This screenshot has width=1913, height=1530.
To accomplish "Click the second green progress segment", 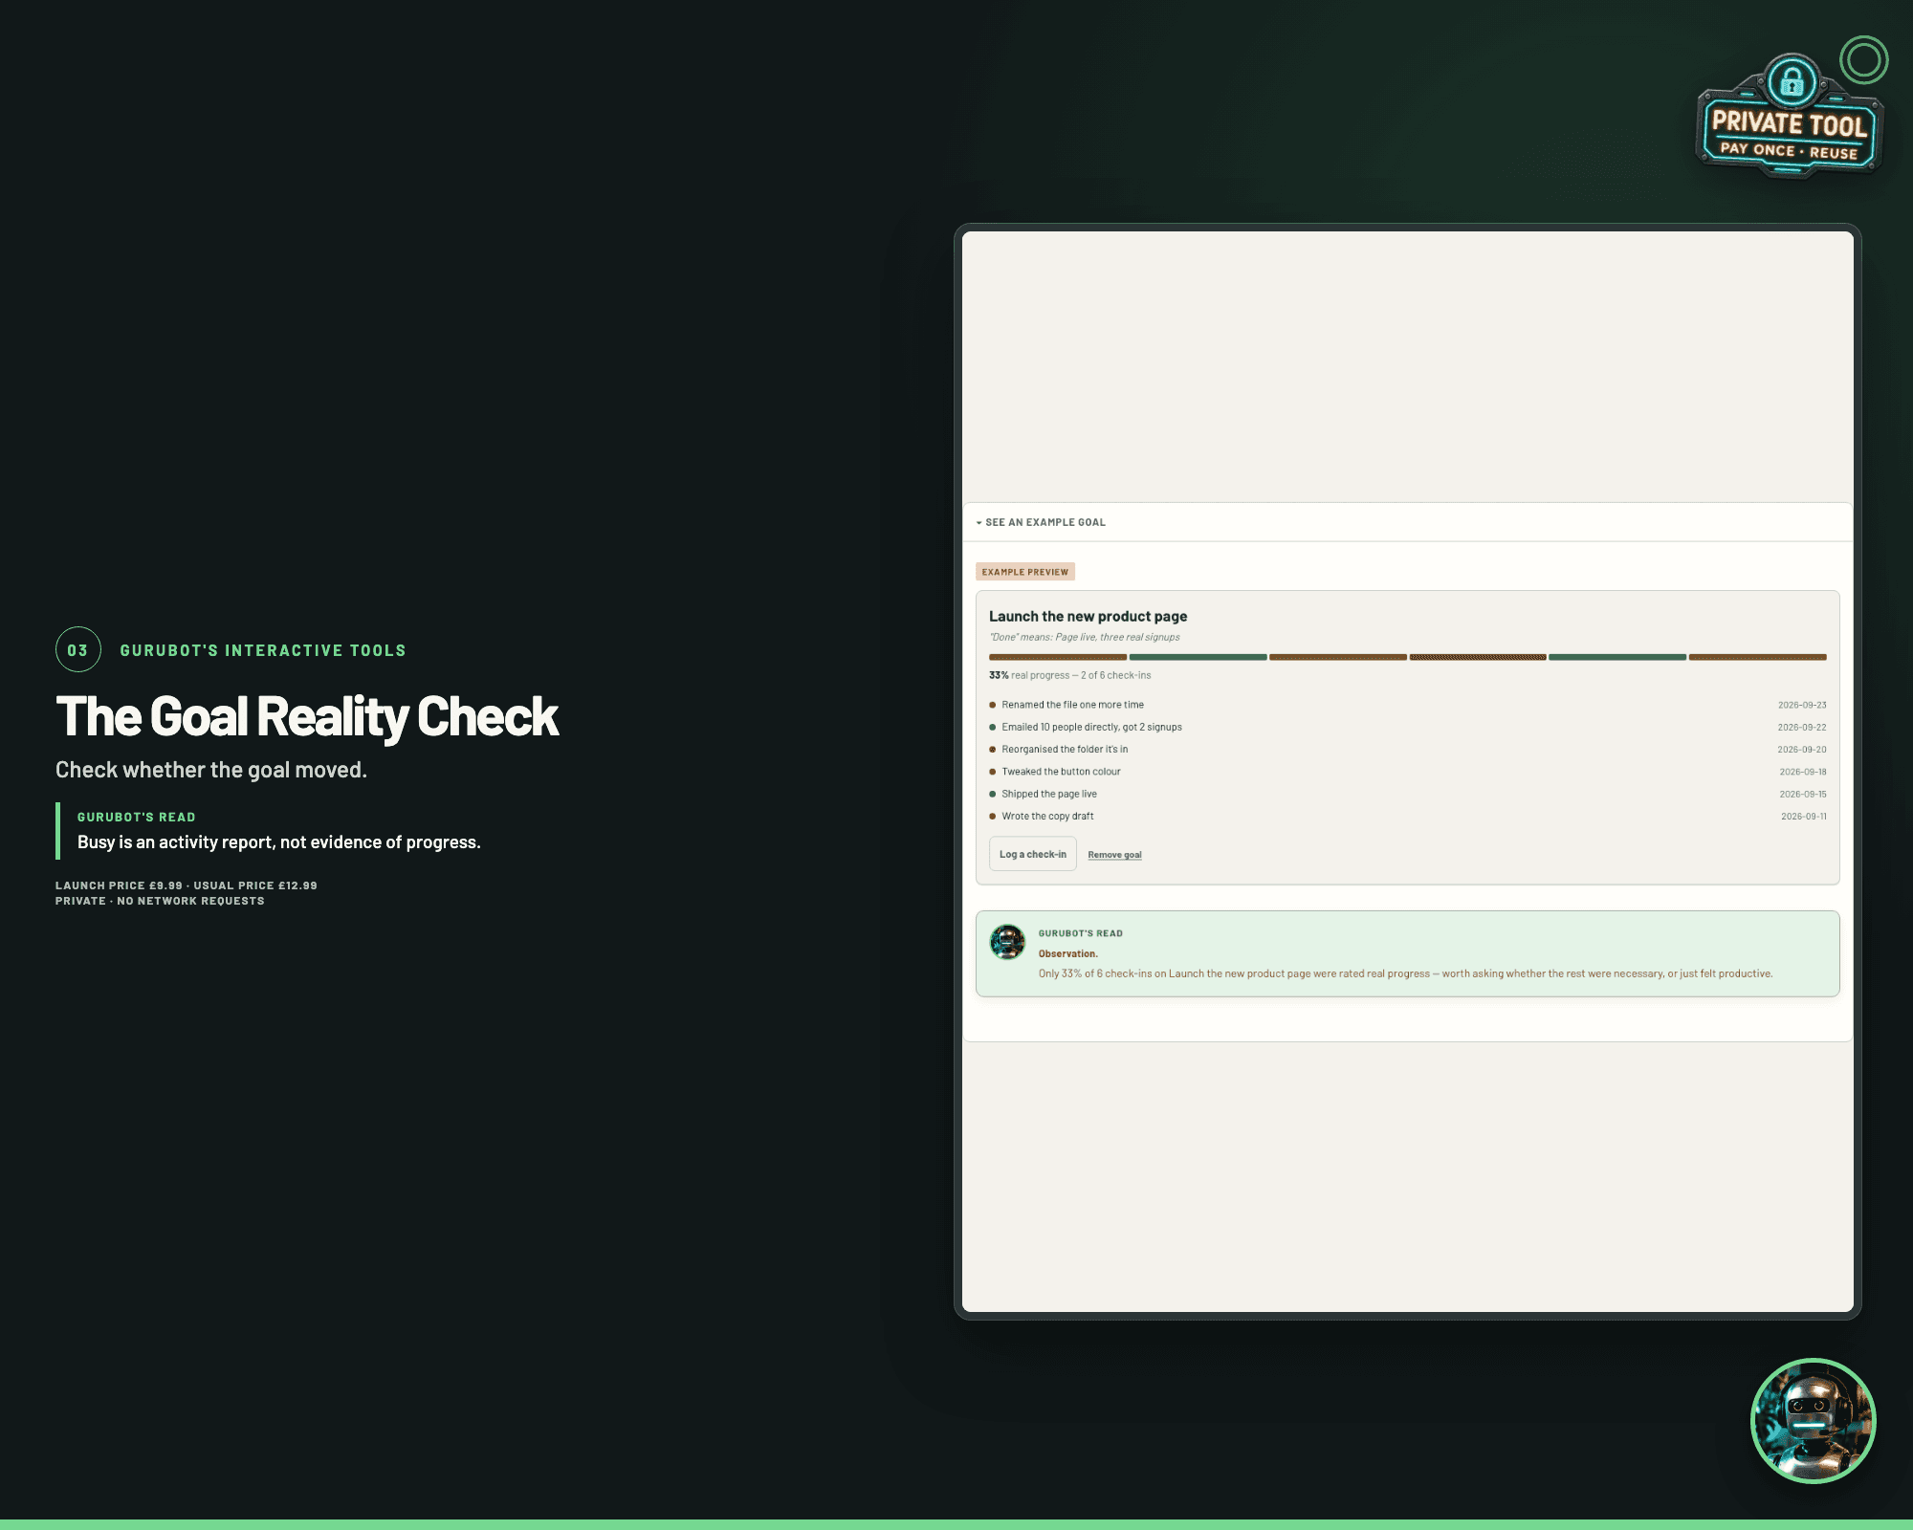I will pyautogui.click(x=1617, y=657).
